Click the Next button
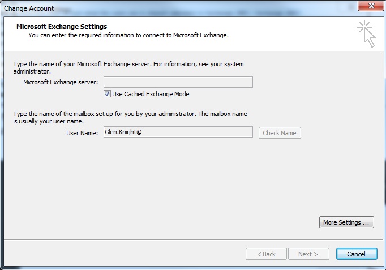 click(308, 254)
